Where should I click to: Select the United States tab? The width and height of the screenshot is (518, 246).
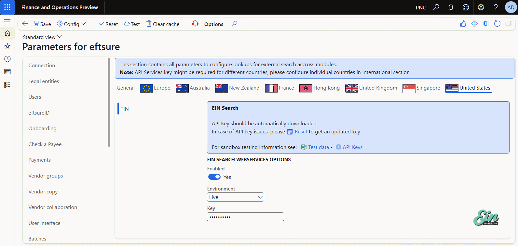[x=468, y=88]
